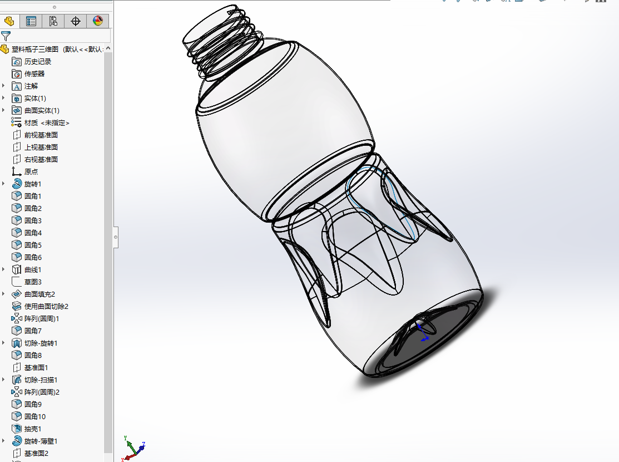This screenshot has width=619, height=462.
Task: Select the 圆角3 fillet feature
Action: [33, 221]
